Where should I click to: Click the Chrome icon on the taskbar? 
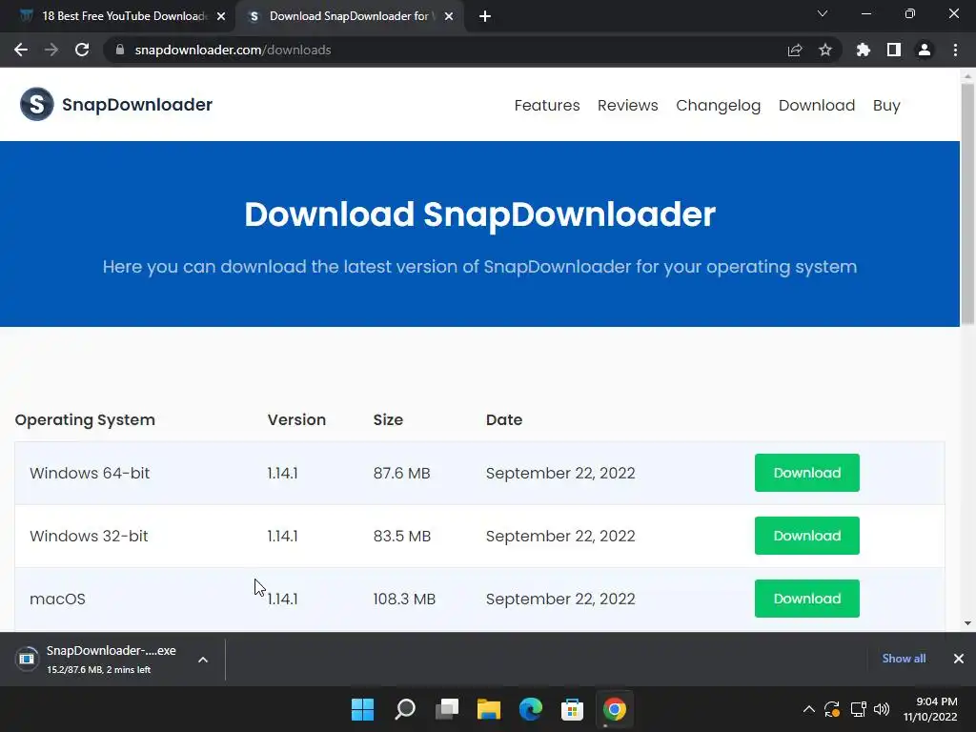615,709
